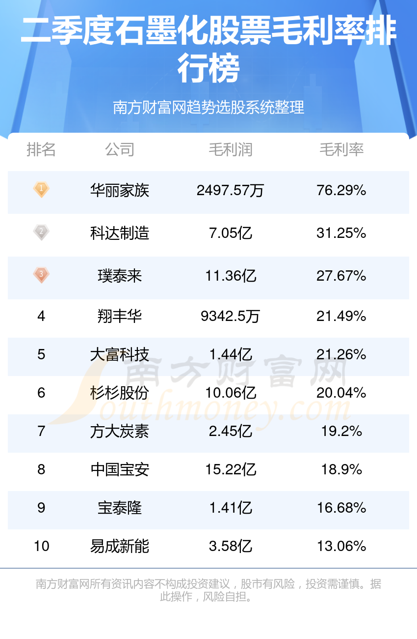This screenshot has height=639, width=417.
Task: Click the 南方财富网趋势选股系统整理 subtitle
Action: (x=208, y=107)
